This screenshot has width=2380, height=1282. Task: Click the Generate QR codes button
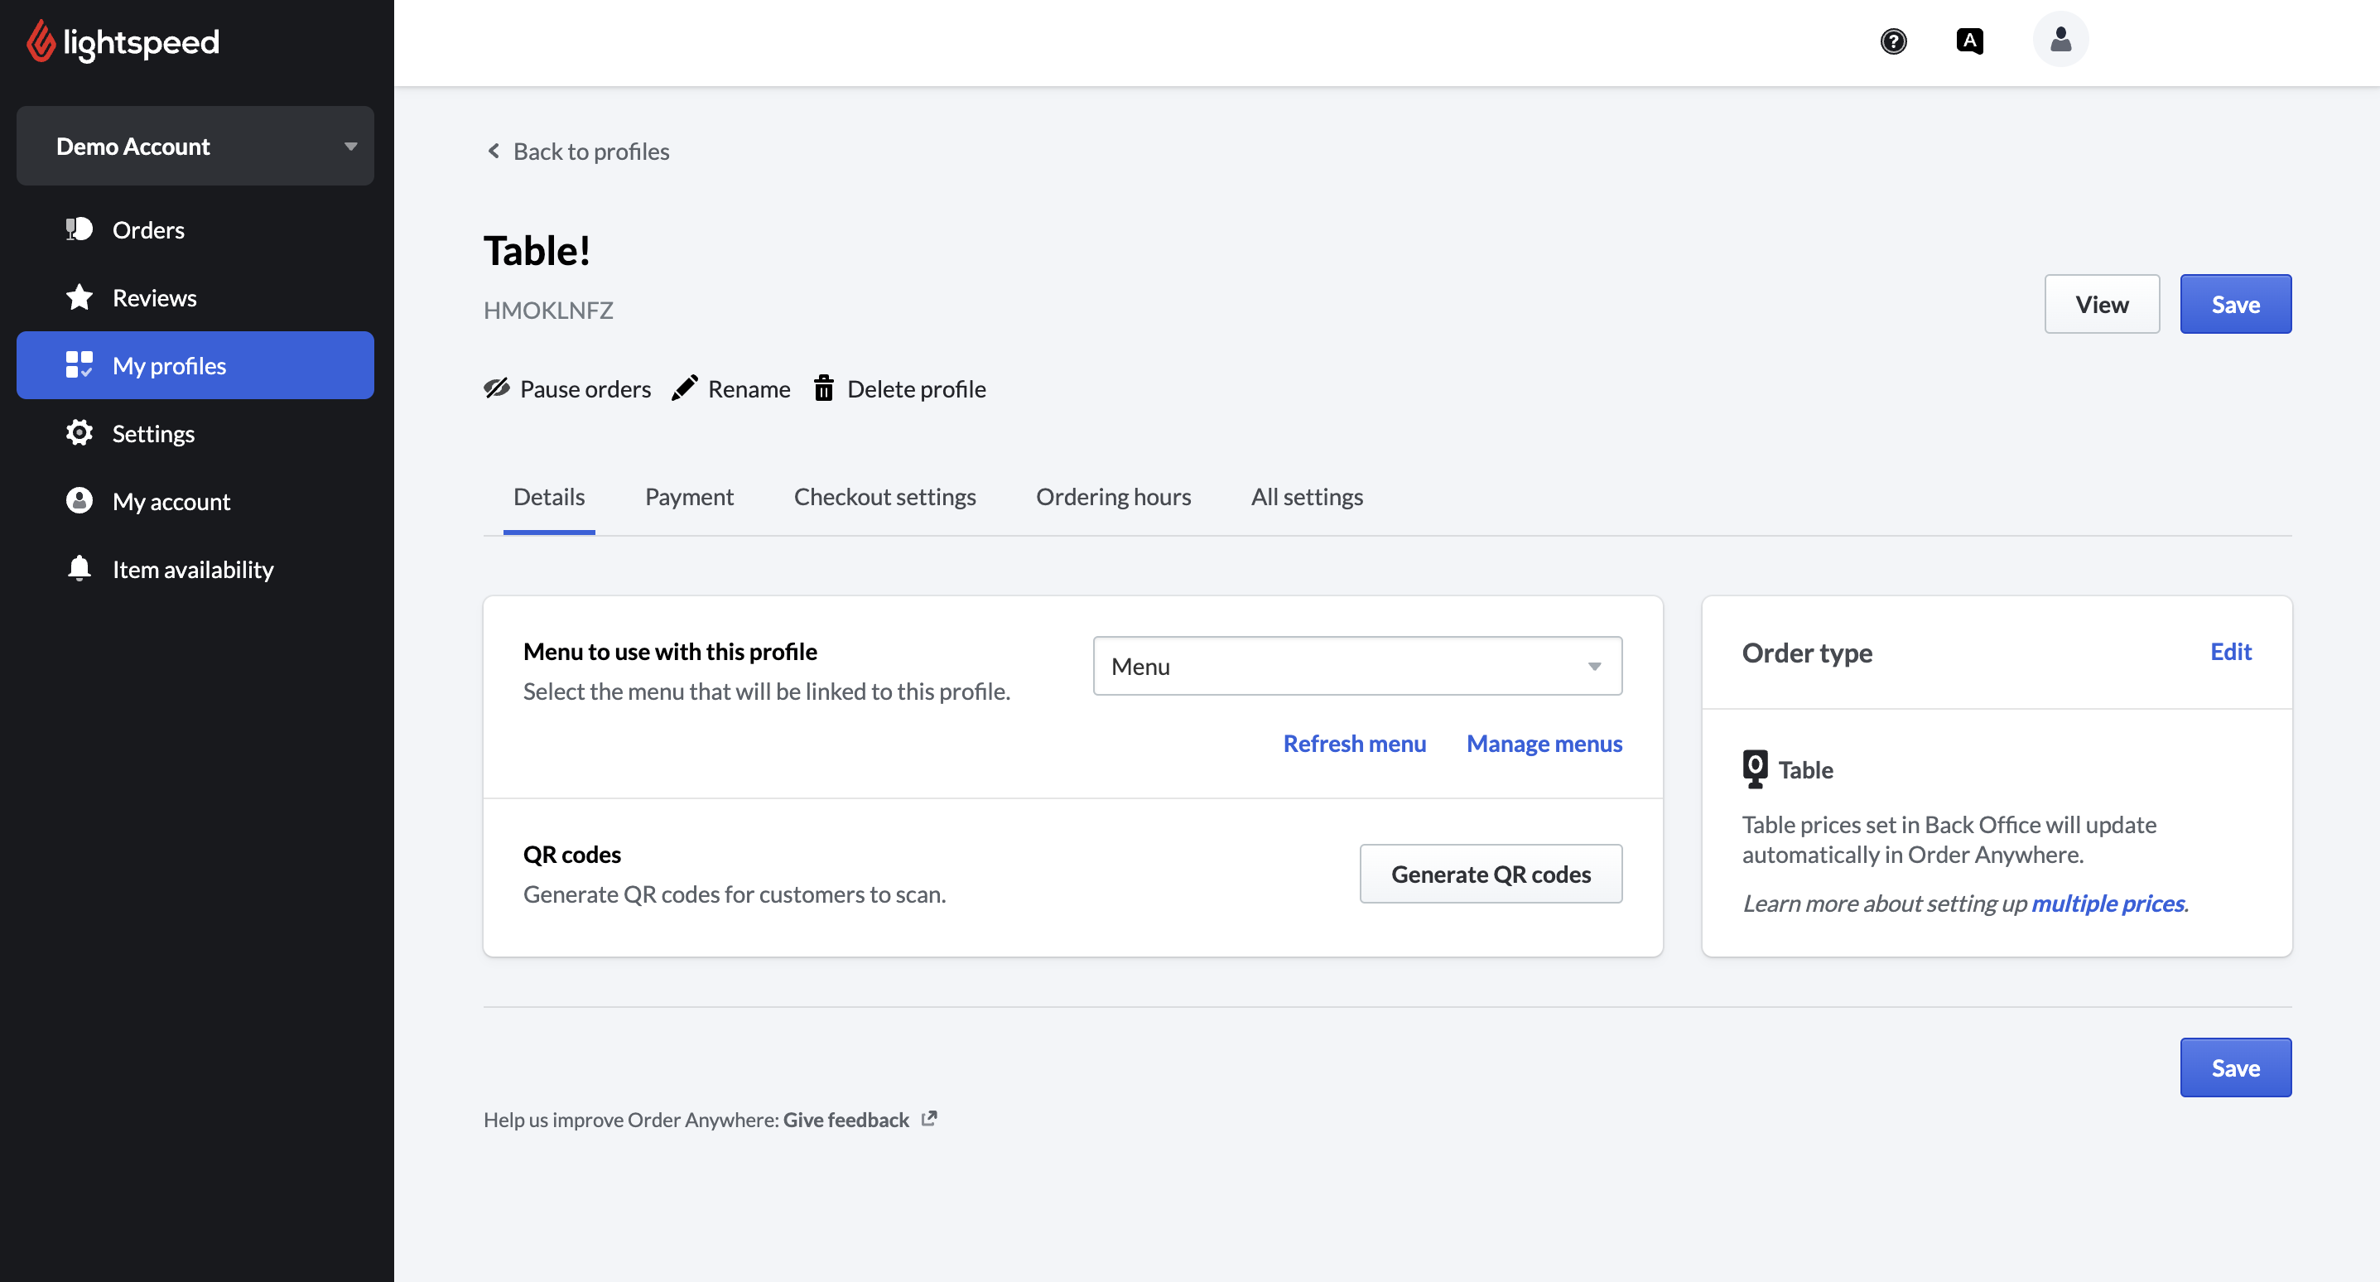point(1491,874)
